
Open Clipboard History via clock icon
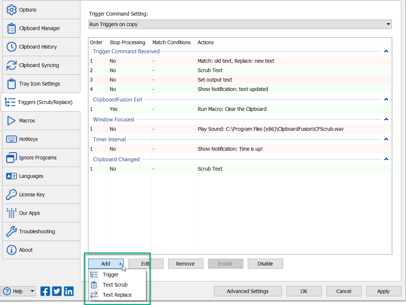coord(11,47)
